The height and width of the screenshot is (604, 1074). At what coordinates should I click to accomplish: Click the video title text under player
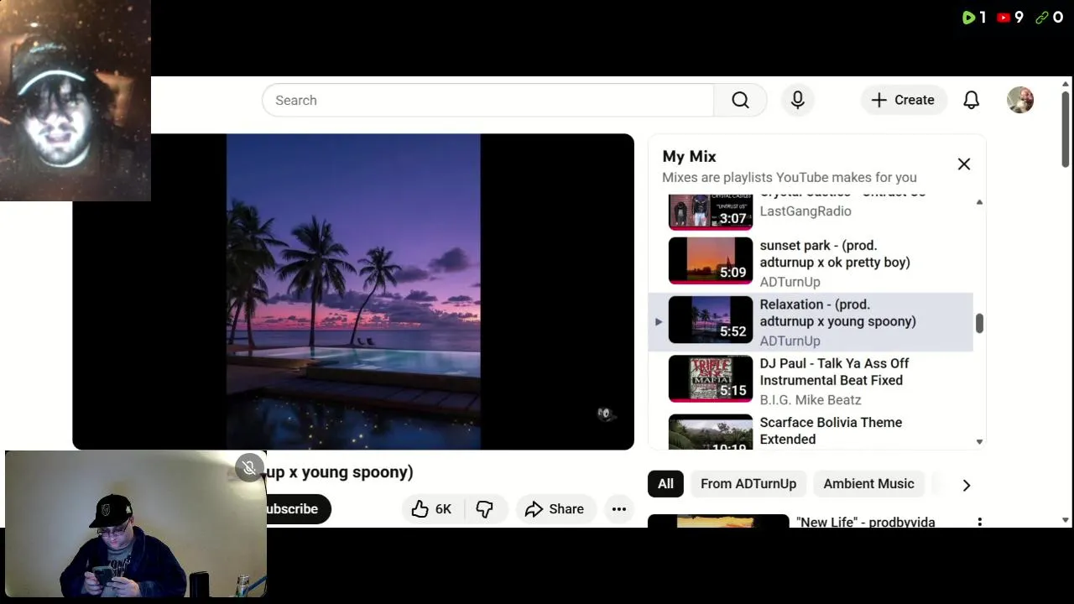coord(339,472)
